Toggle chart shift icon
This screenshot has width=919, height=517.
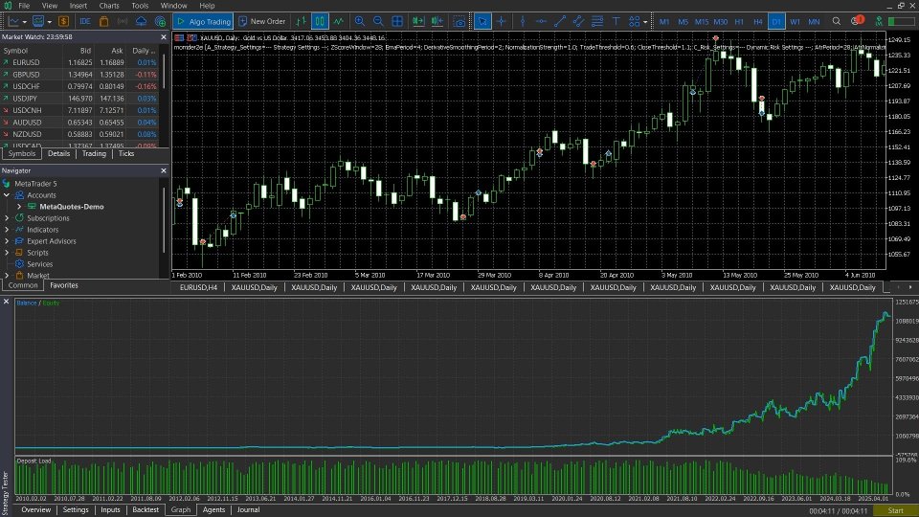point(437,22)
